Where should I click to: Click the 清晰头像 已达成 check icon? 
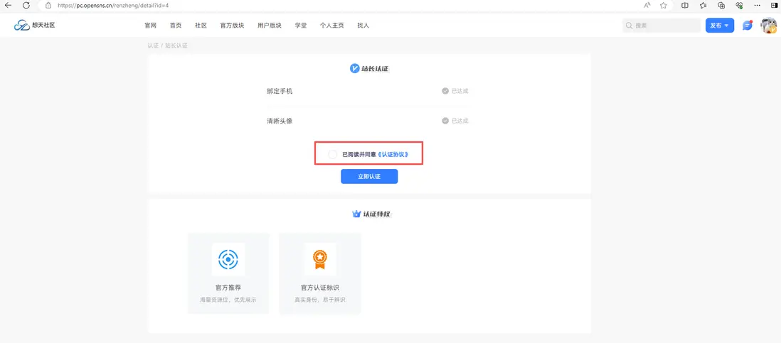point(445,121)
